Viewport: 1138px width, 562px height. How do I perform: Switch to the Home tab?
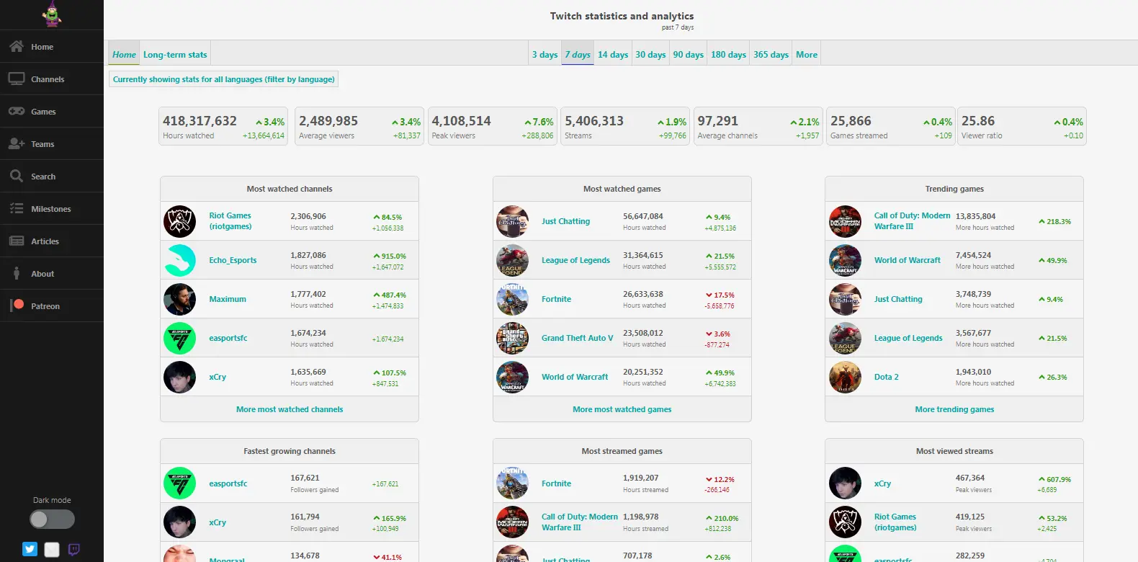coord(124,54)
